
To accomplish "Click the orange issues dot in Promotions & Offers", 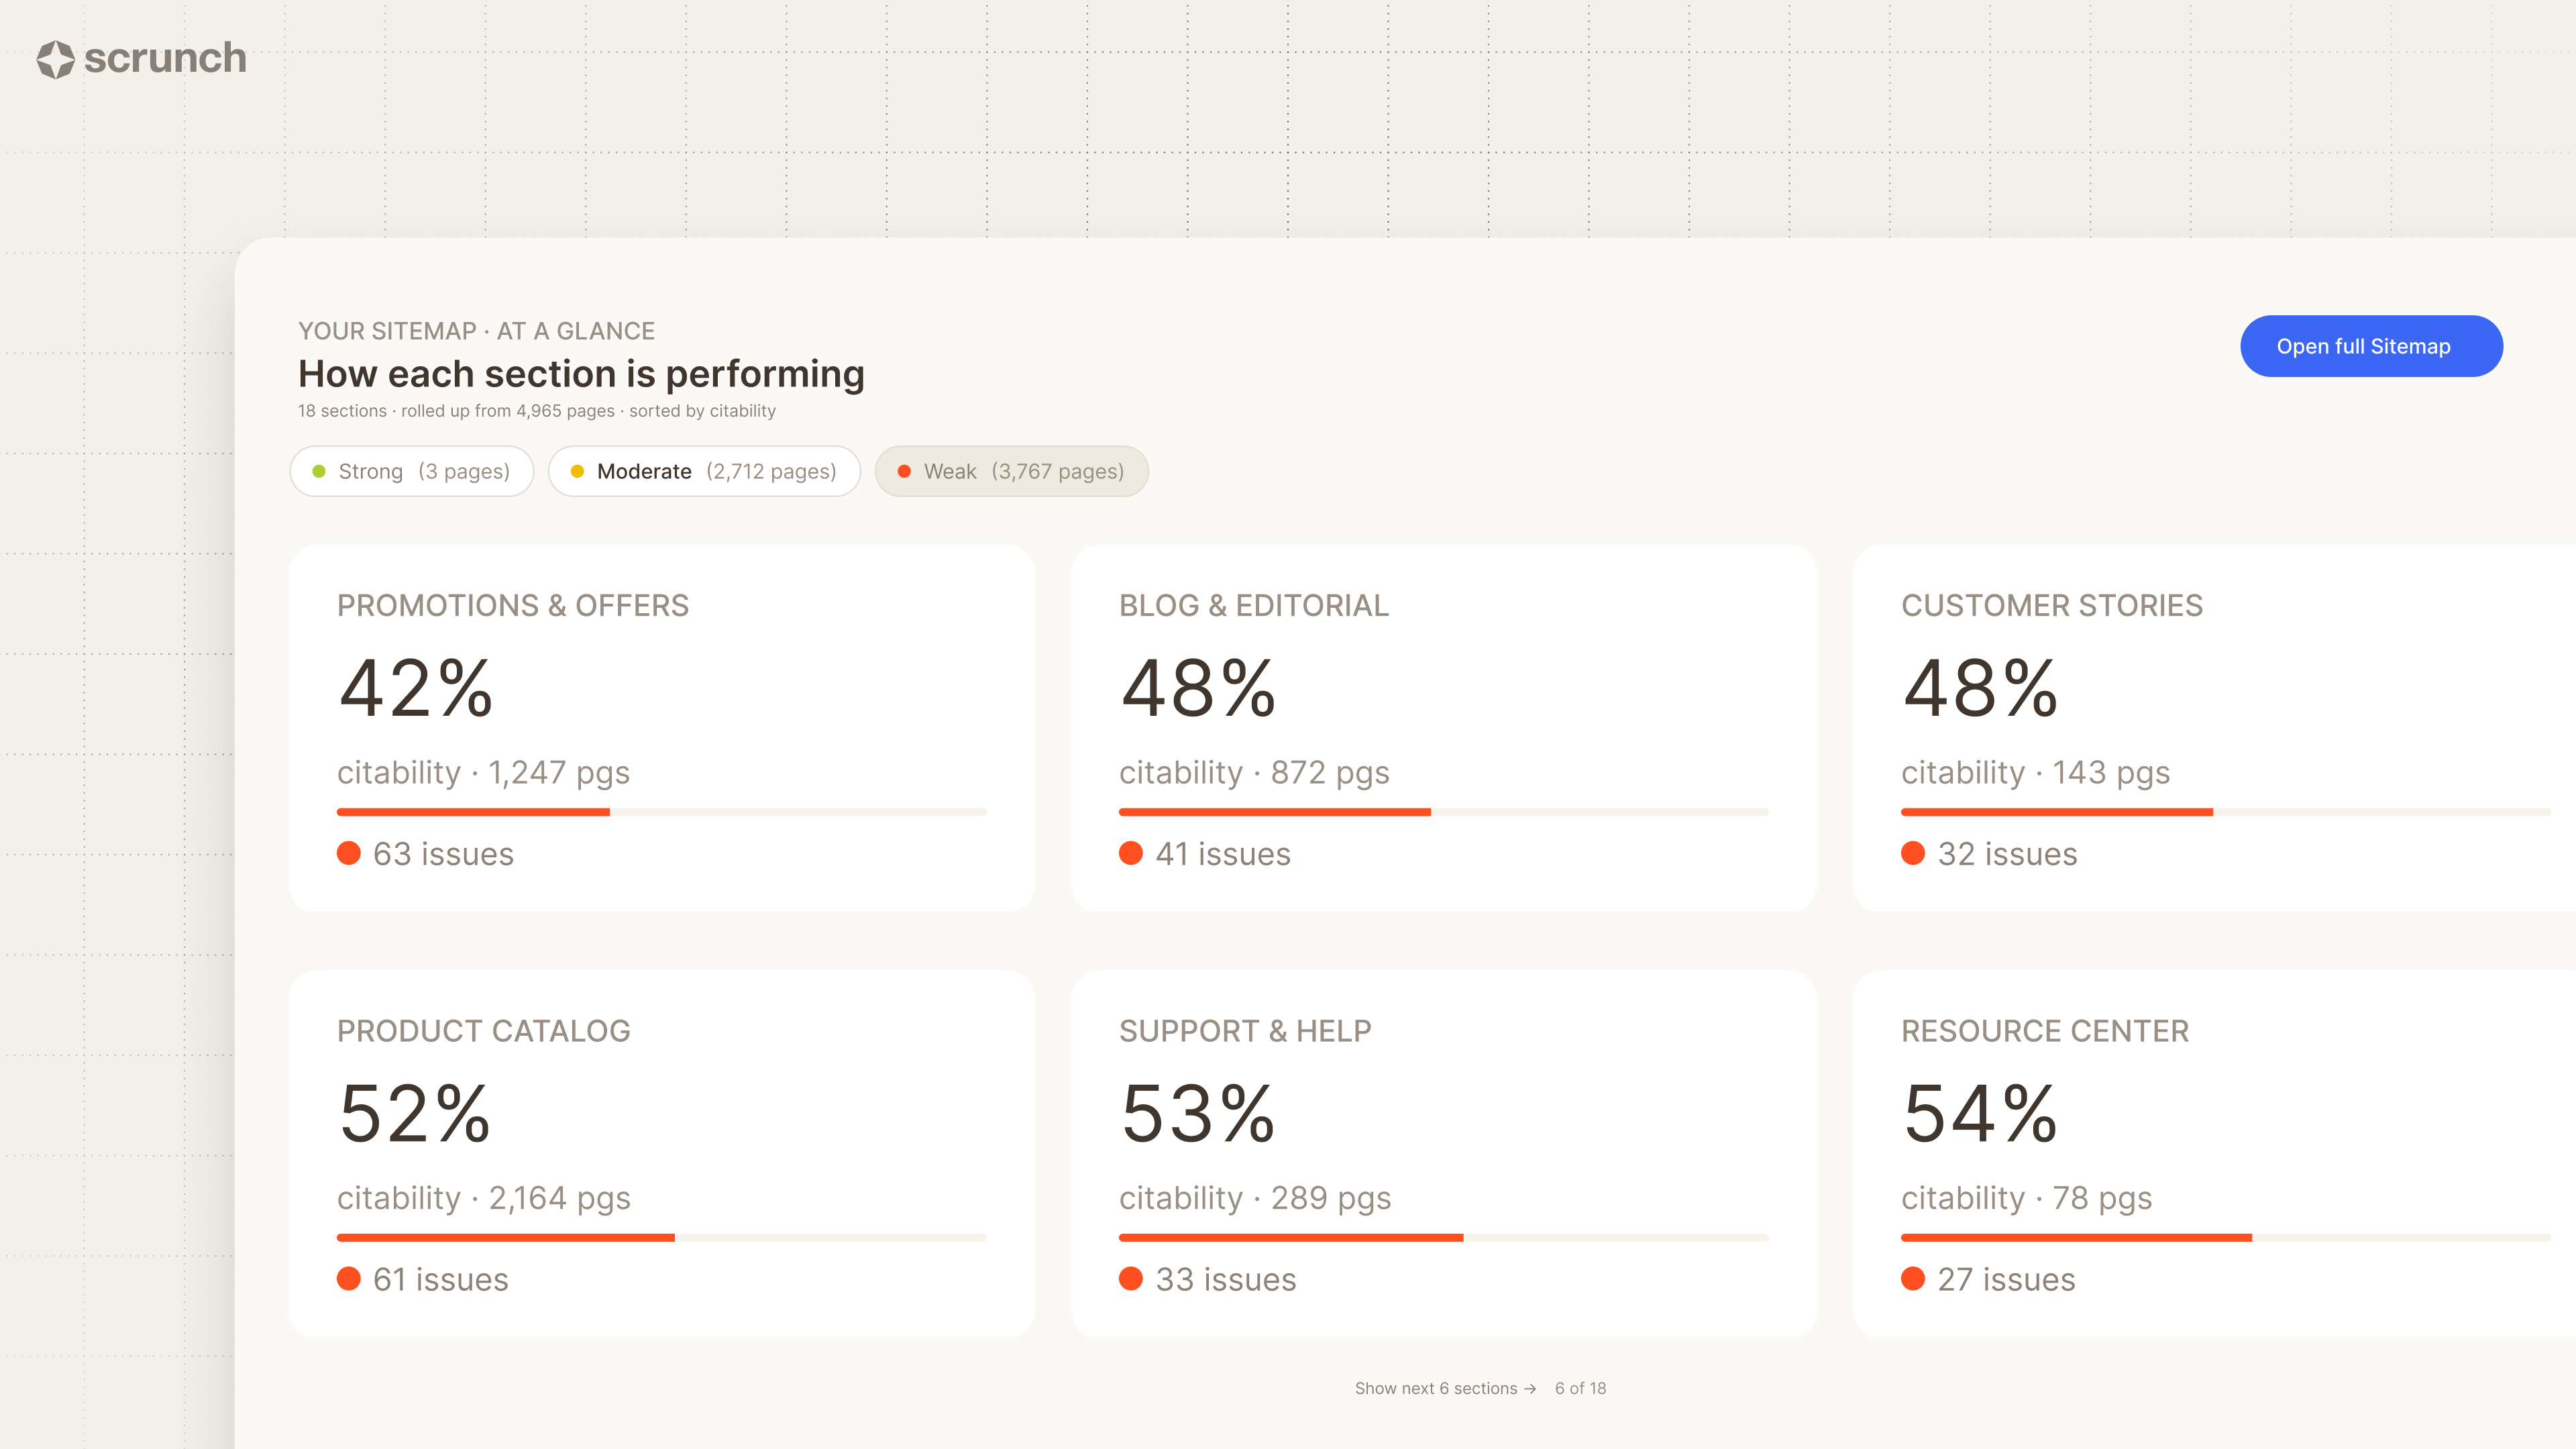I will click(x=348, y=853).
